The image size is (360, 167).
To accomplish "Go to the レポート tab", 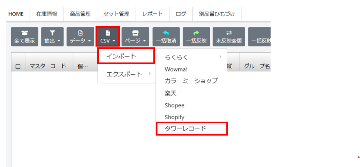I will 153,13.
